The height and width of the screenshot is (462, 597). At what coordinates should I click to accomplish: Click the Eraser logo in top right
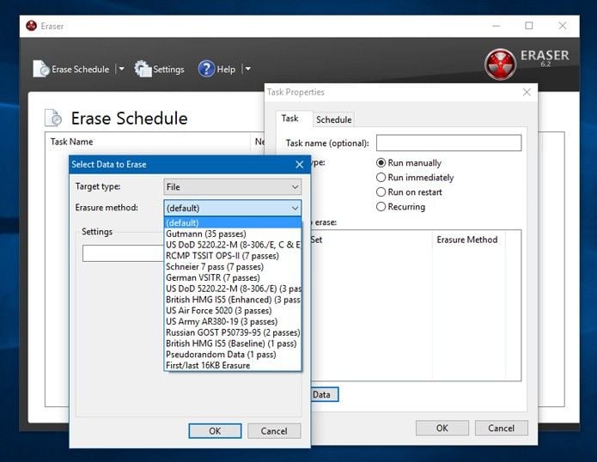tap(500, 64)
